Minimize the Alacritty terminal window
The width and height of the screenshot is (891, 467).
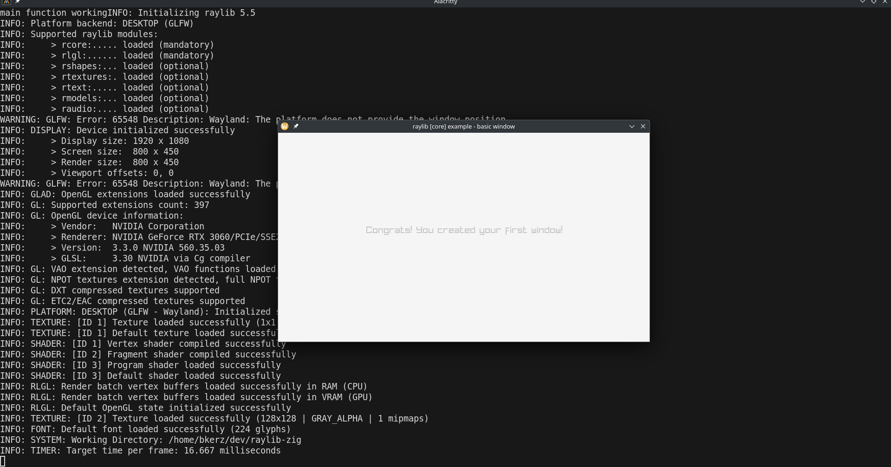point(863,2)
